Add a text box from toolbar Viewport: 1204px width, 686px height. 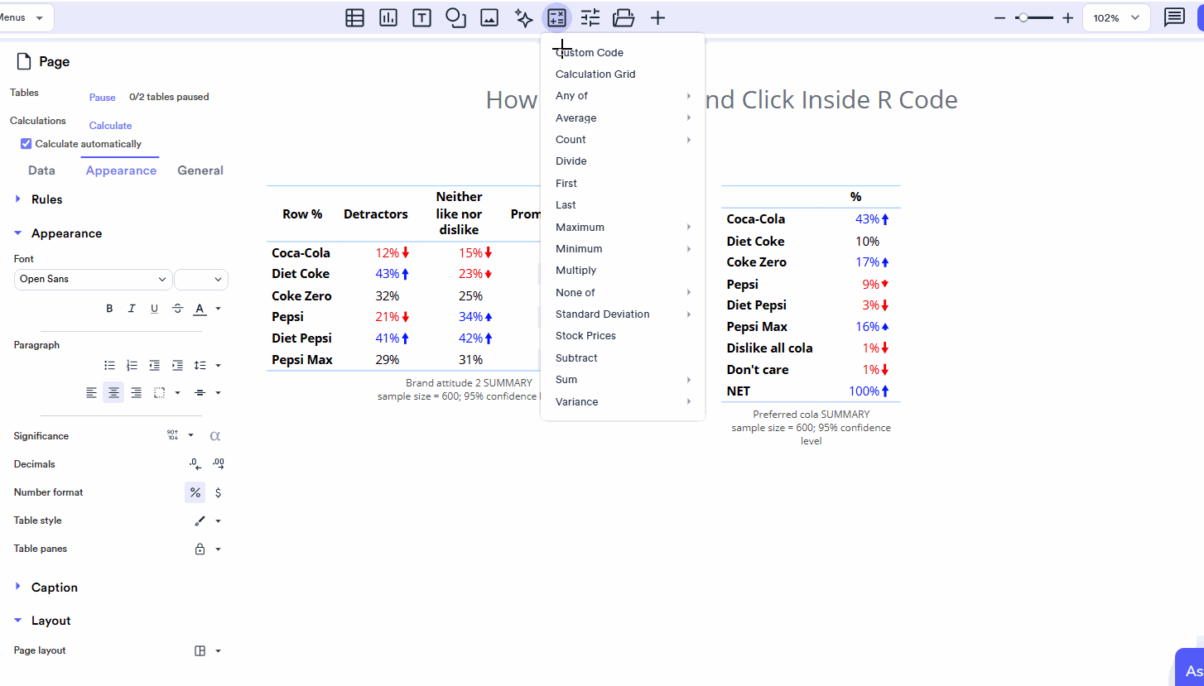422,17
